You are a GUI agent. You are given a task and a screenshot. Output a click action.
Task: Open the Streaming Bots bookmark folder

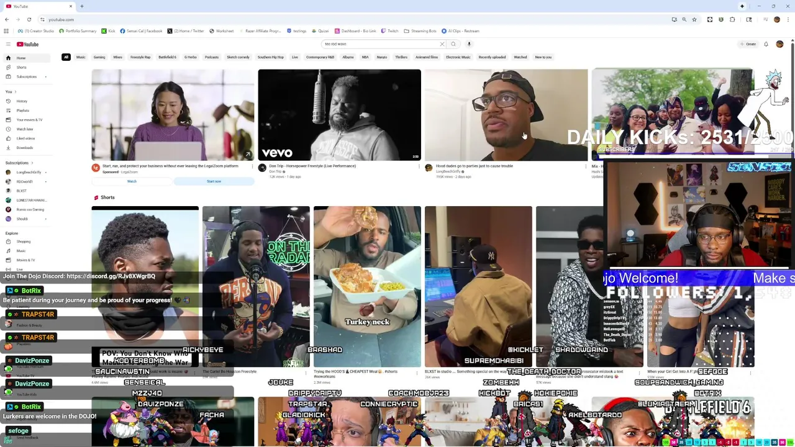click(x=420, y=31)
